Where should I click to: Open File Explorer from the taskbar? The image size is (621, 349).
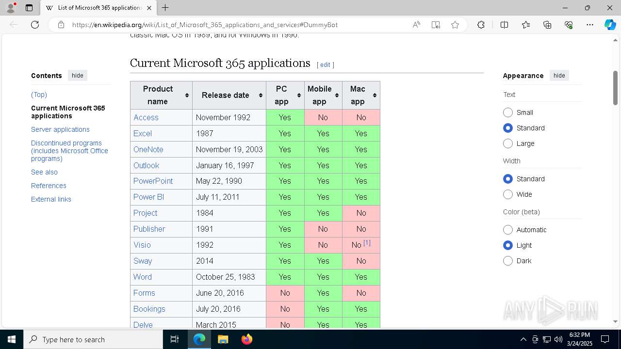[x=223, y=339]
